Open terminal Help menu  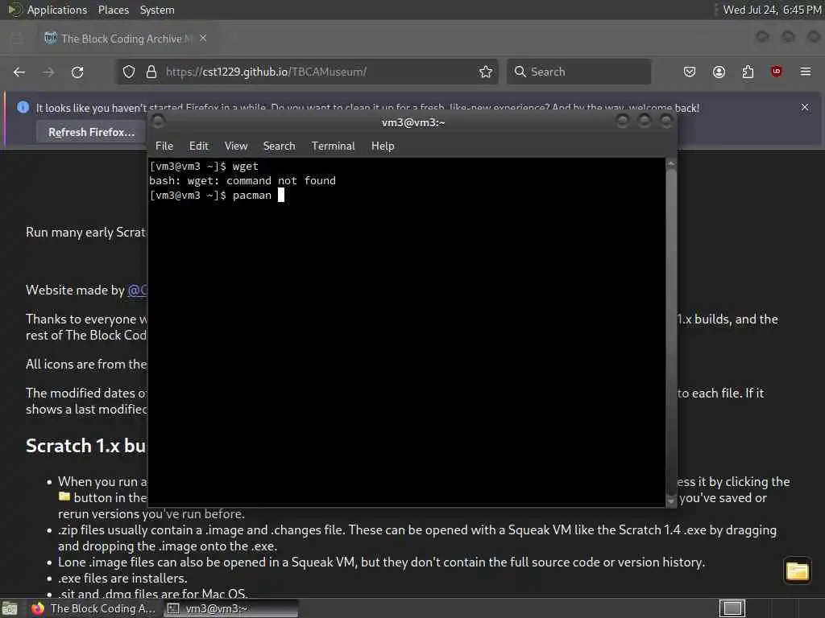click(383, 146)
